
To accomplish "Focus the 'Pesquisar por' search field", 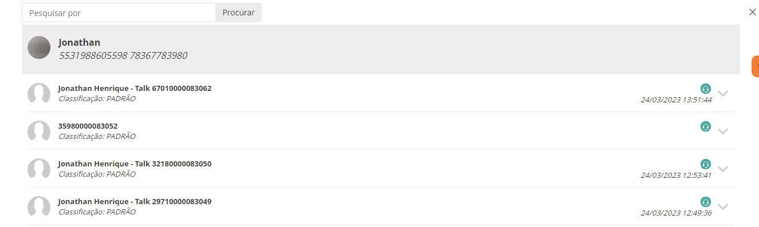I will (x=119, y=13).
